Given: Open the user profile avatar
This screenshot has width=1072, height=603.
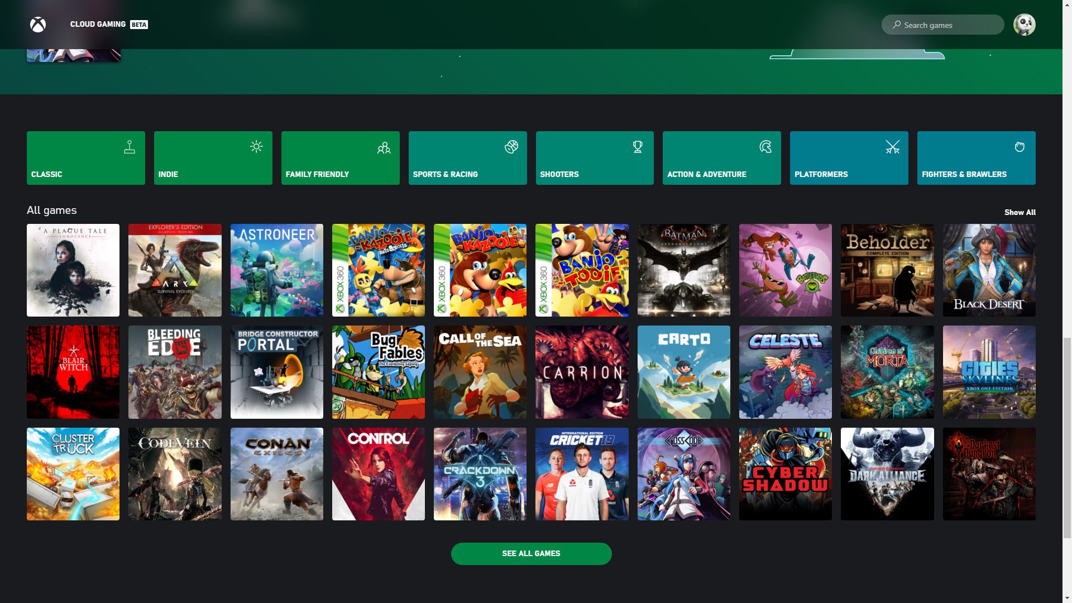Looking at the screenshot, I should (1024, 25).
